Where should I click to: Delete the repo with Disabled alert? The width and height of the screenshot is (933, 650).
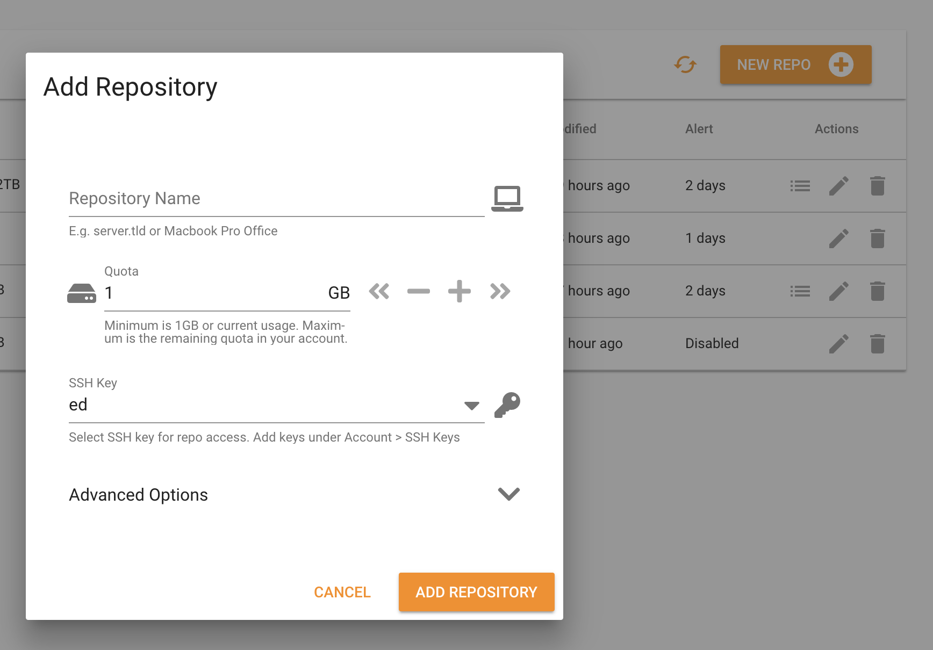877,344
